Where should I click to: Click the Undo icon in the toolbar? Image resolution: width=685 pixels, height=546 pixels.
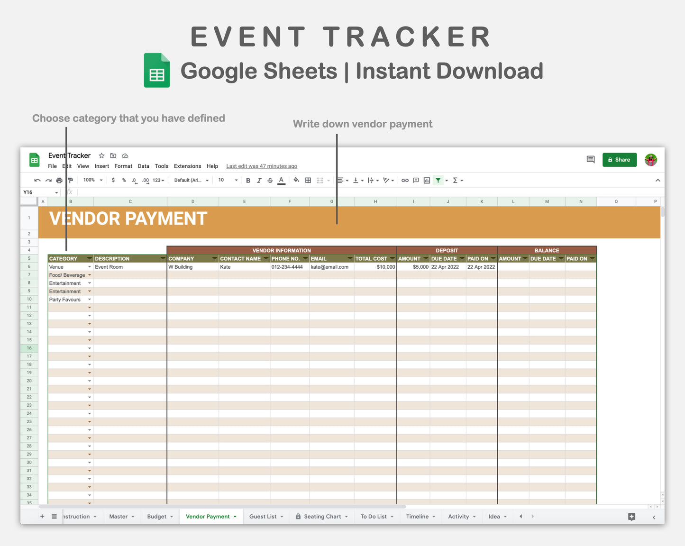tap(37, 180)
